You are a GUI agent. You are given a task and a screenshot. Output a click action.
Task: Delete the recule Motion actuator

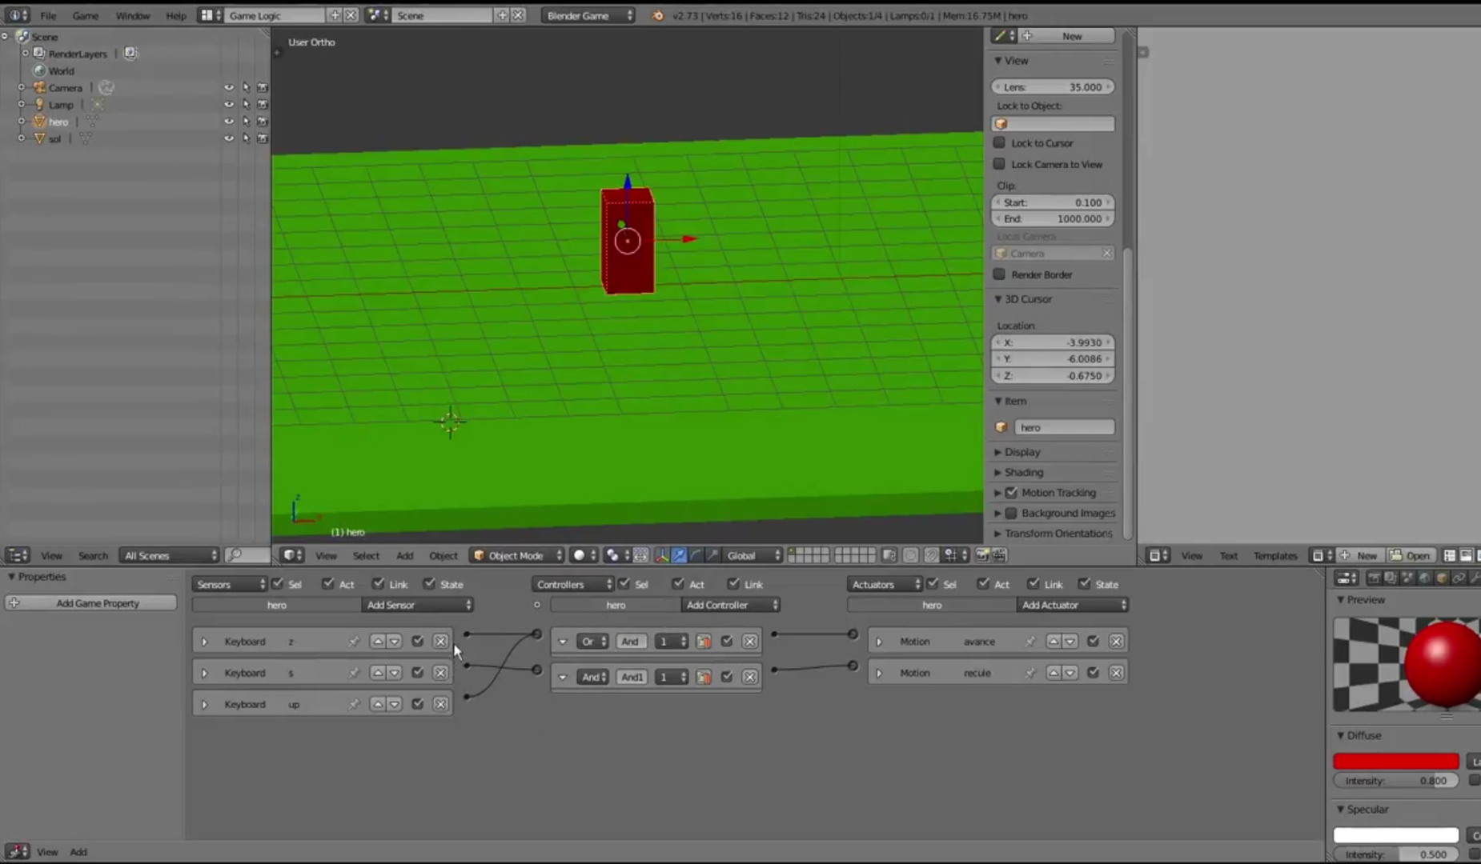pyautogui.click(x=1116, y=673)
